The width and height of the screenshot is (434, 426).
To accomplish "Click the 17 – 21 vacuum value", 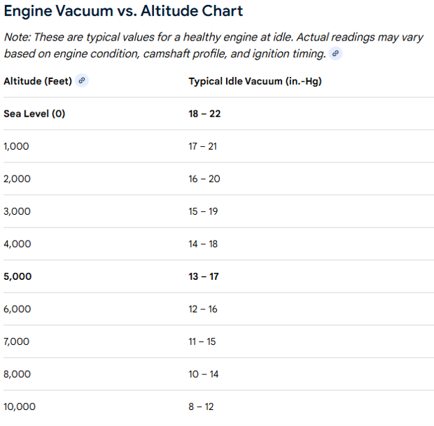I will pyautogui.click(x=203, y=146).
